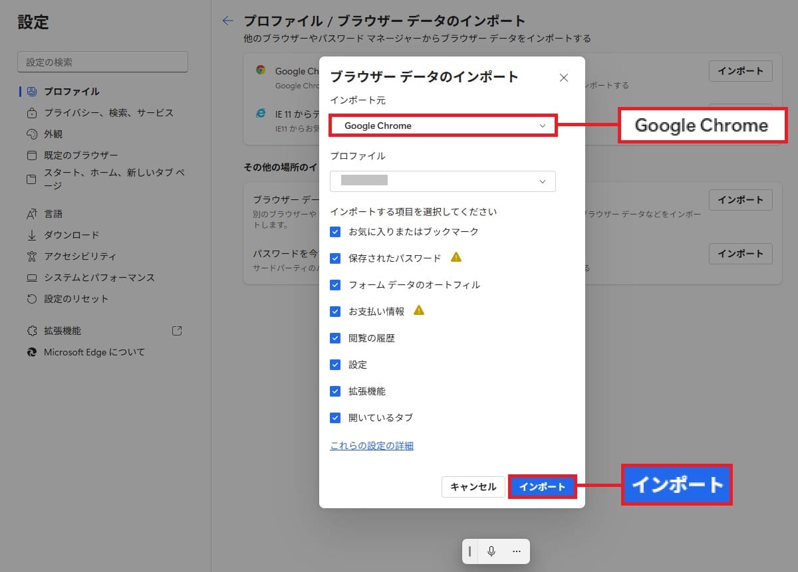Open スタート、ホーム、新しいタブ ページ settings

click(x=114, y=179)
